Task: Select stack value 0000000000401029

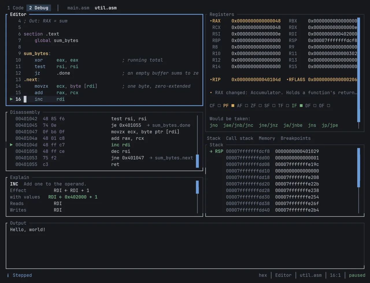Action: point(297,151)
